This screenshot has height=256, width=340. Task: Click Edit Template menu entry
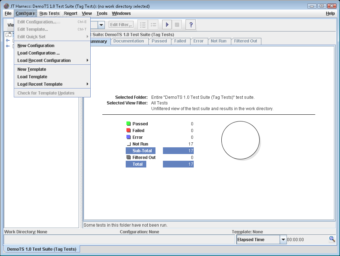tap(52, 29)
